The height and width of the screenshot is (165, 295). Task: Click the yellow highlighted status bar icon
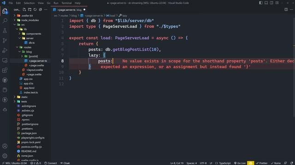tap(251, 163)
